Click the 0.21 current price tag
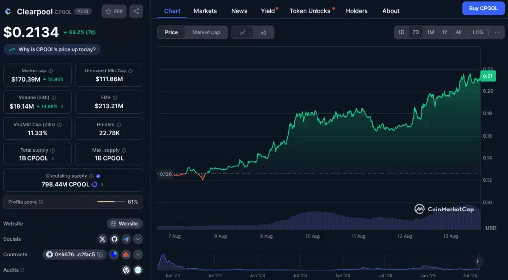The height and width of the screenshot is (280, 508). [488, 76]
